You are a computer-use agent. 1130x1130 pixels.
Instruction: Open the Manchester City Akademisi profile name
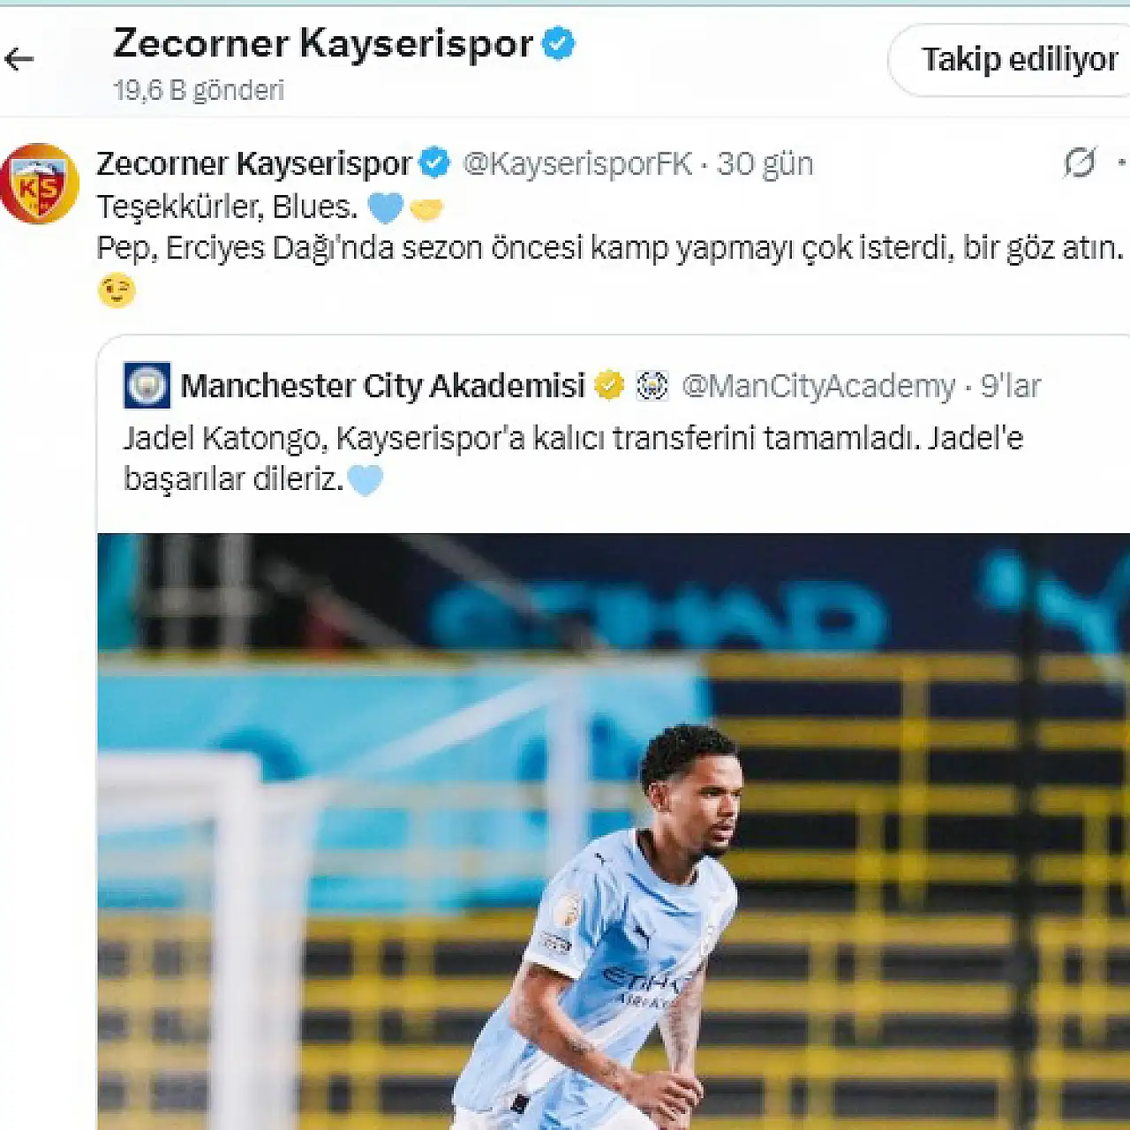click(383, 387)
